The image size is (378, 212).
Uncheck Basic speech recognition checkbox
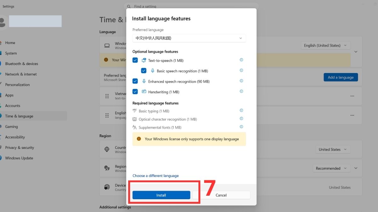[144, 71]
